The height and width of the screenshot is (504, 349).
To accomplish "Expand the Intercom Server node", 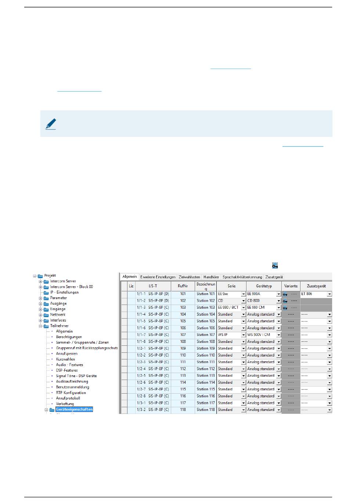I will tap(41, 281).
